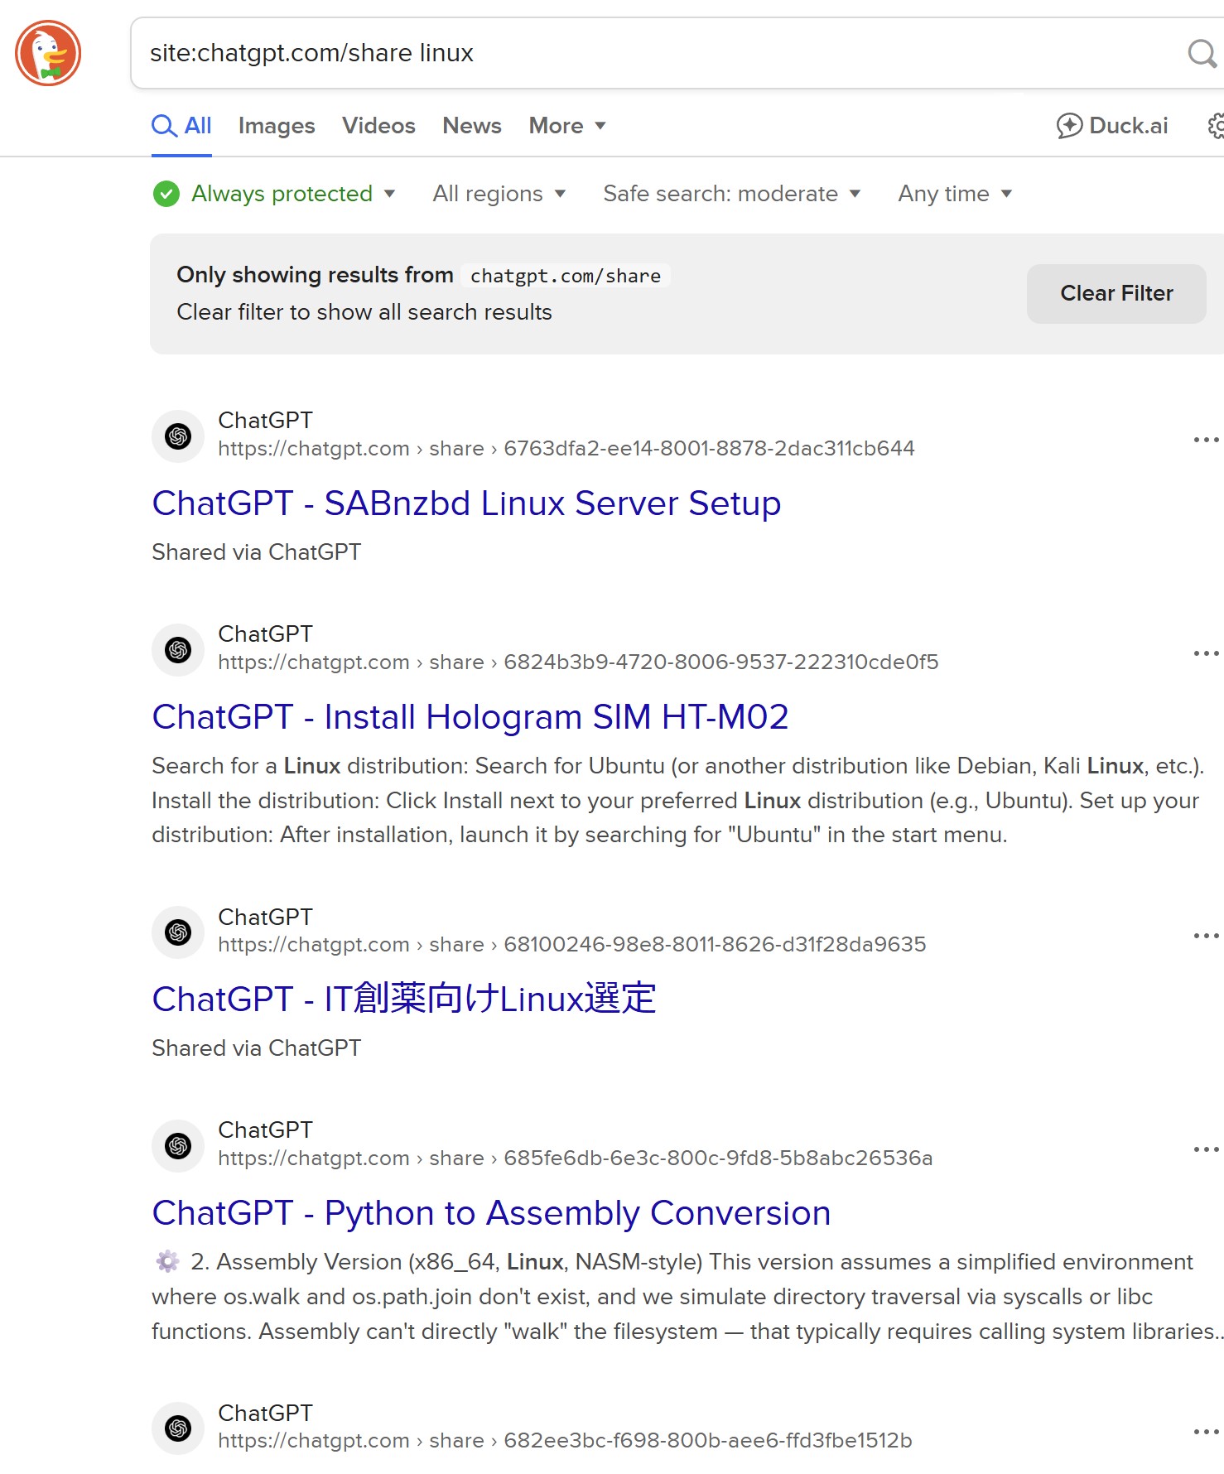Viewport: 1224px width, 1474px height.
Task: Select the All search tab
Action: pyautogui.click(x=181, y=126)
